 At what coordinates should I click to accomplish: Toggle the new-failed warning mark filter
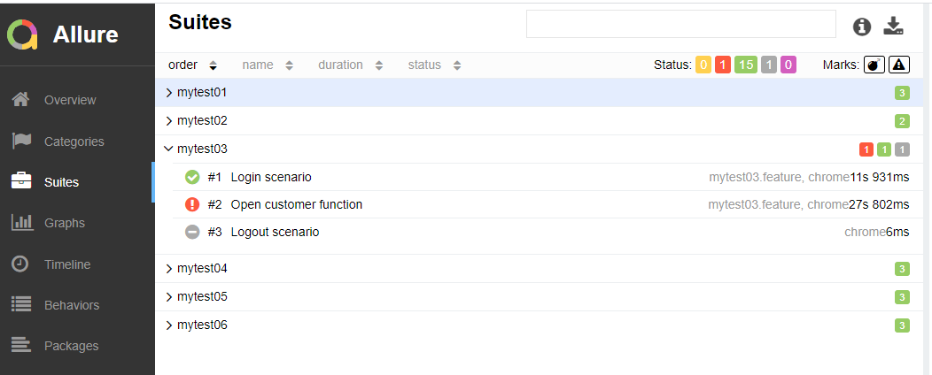(898, 65)
